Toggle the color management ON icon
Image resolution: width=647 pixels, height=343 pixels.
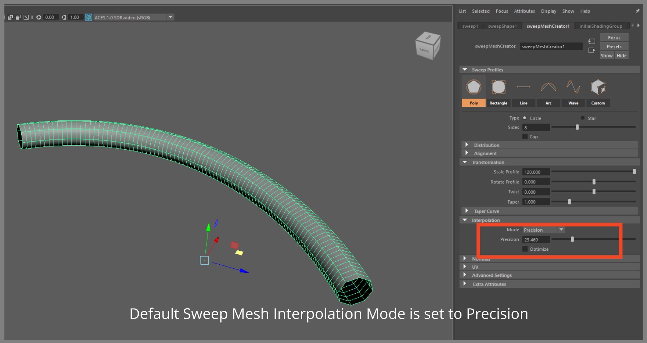pyautogui.click(x=88, y=17)
